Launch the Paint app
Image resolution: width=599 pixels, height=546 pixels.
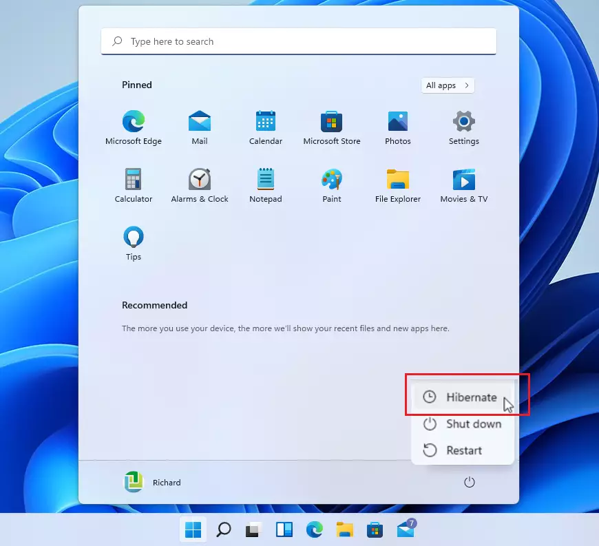[332, 186]
